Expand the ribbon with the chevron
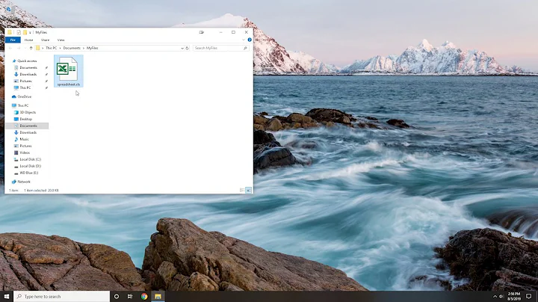 point(244,40)
